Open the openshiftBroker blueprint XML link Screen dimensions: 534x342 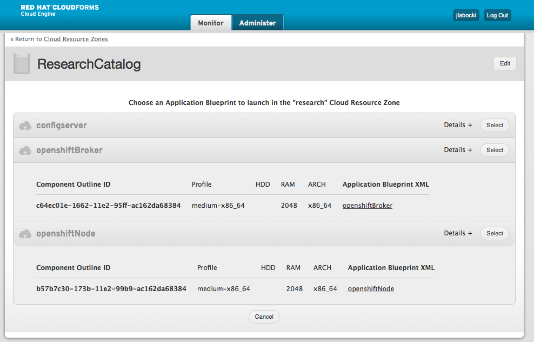coord(367,206)
